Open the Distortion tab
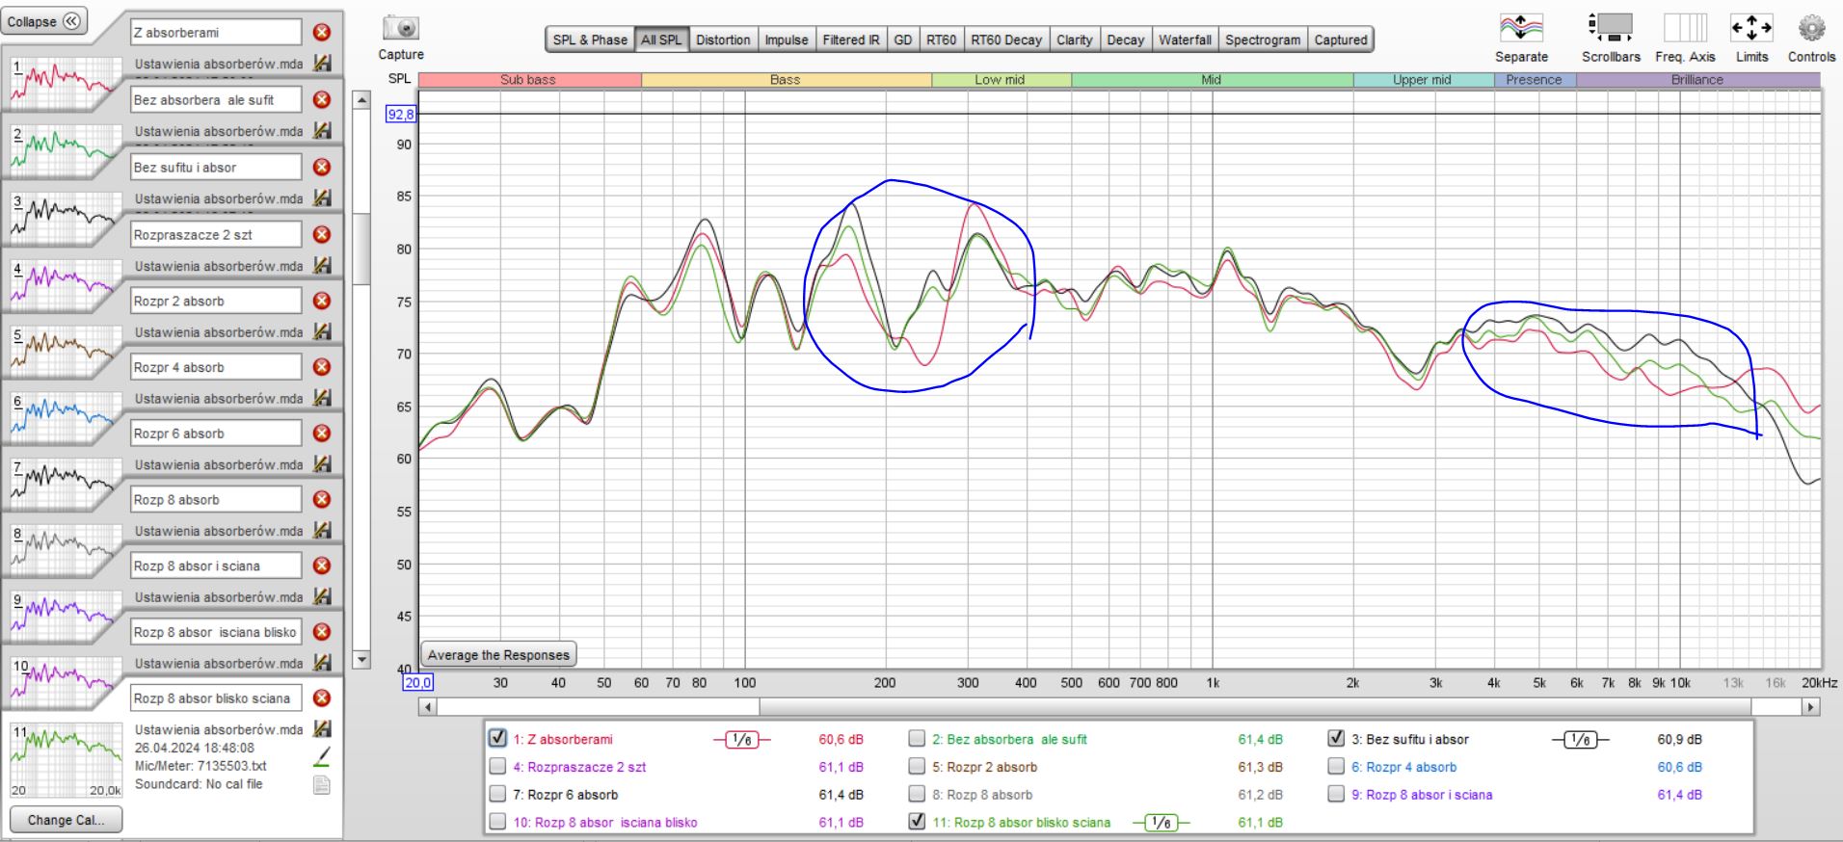1843x842 pixels. point(723,39)
